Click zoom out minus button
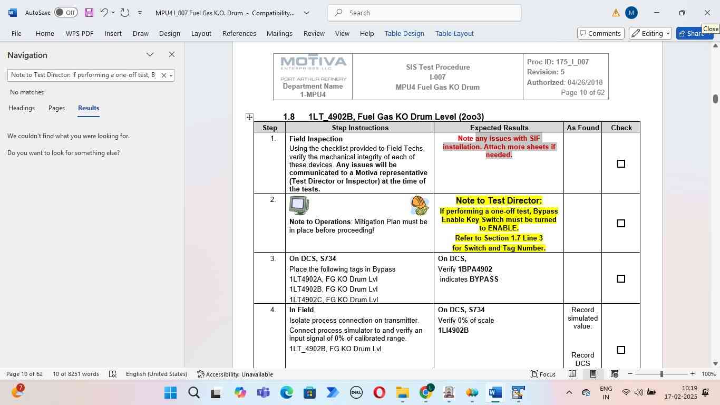The height and width of the screenshot is (405, 720). click(x=630, y=374)
